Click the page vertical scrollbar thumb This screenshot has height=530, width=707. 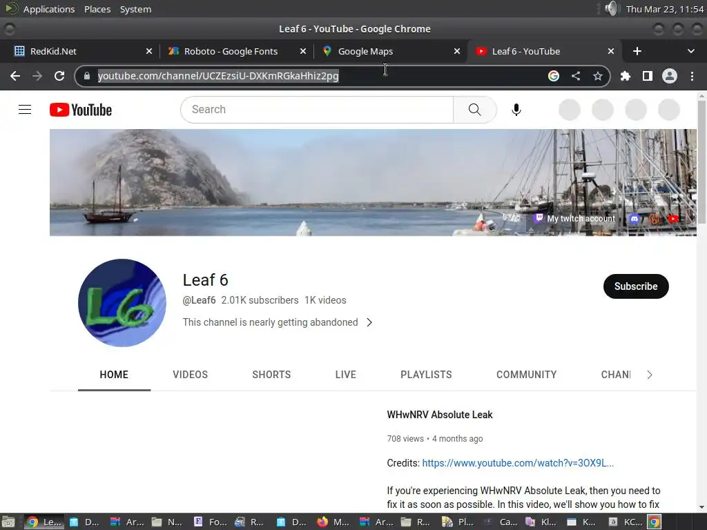[701, 162]
